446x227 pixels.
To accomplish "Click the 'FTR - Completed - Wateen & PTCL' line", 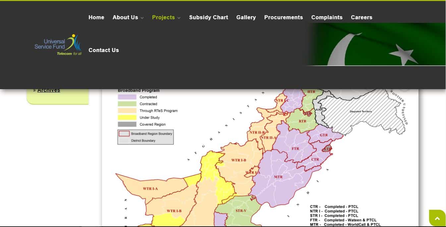I will tap(343, 220).
